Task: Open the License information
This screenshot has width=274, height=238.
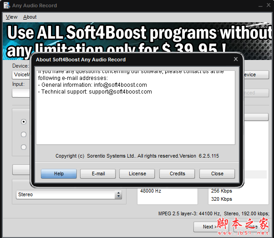Action: coord(137,174)
